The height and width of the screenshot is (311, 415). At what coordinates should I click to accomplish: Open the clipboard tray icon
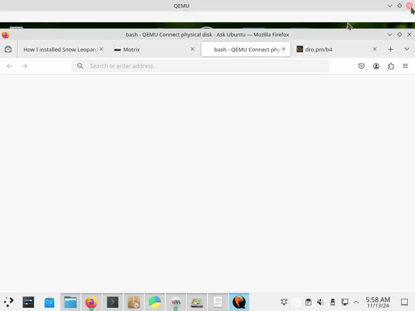(x=308, y=302)
